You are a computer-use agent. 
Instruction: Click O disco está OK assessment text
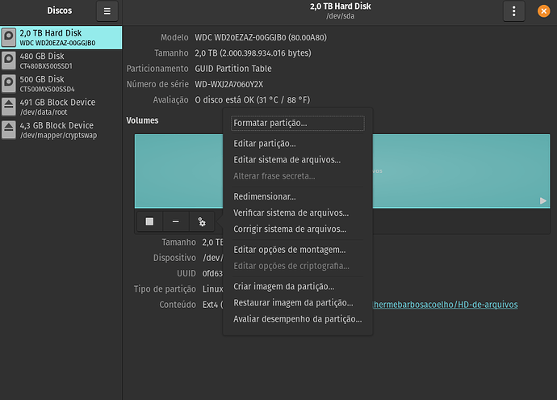252,100
